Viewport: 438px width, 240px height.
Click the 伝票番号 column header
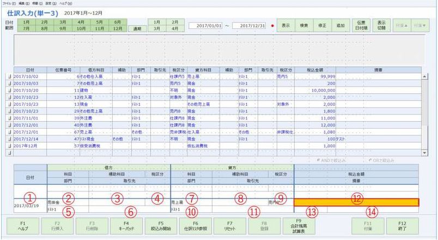(x=63, y=70)
